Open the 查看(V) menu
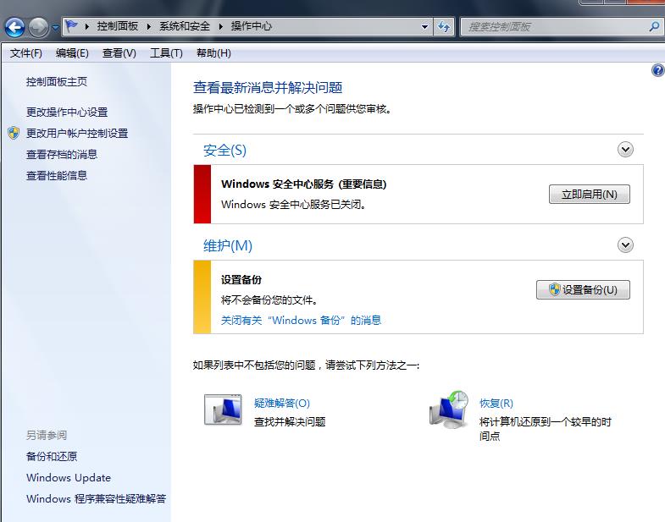The height and width of the screenshot is (522, 665). (119, 53)
